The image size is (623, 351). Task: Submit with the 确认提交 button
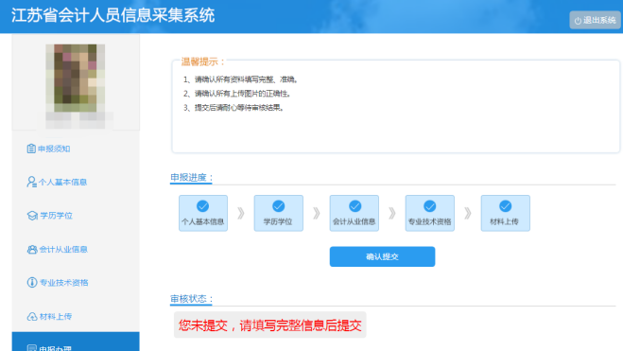[382, 256]
